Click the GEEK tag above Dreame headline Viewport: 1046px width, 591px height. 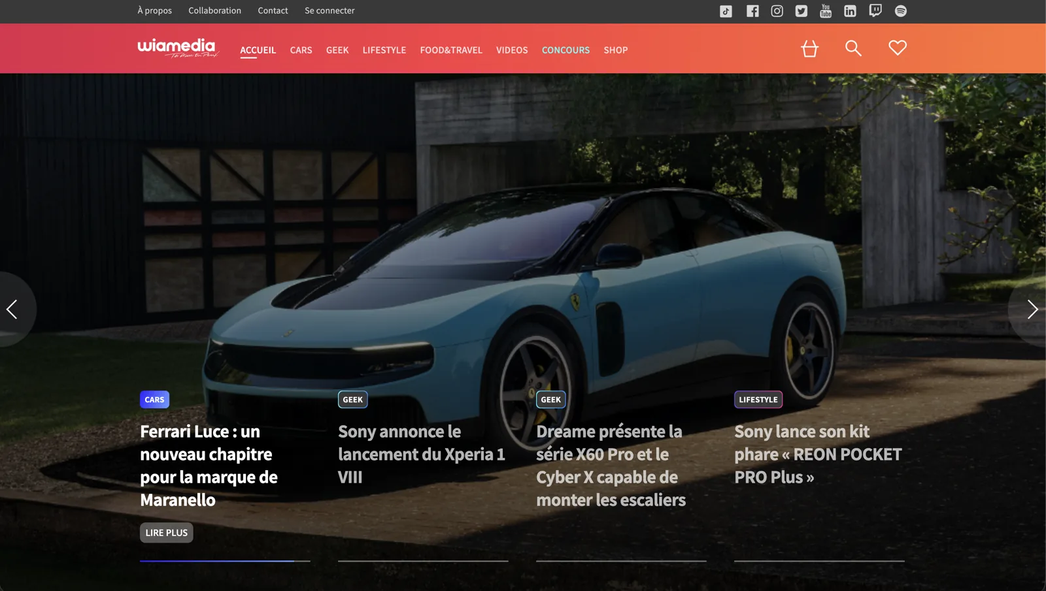tap(550, 400)
